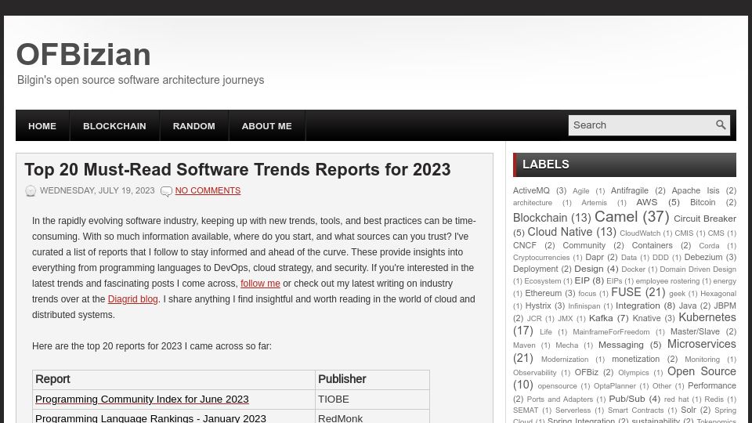Filter by the EIP label
The image size is (752, 423).
tap(582, 280)
